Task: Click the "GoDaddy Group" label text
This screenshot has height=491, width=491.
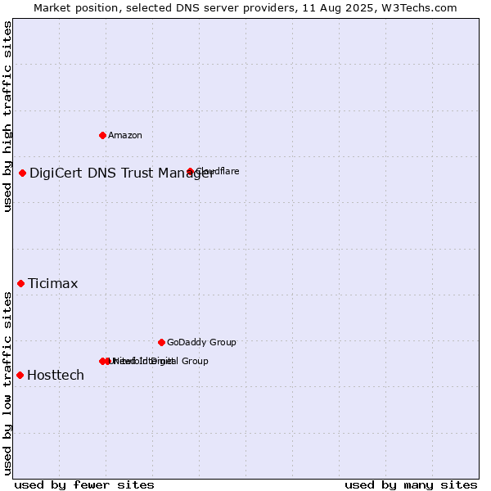Action: pos(201,342)
